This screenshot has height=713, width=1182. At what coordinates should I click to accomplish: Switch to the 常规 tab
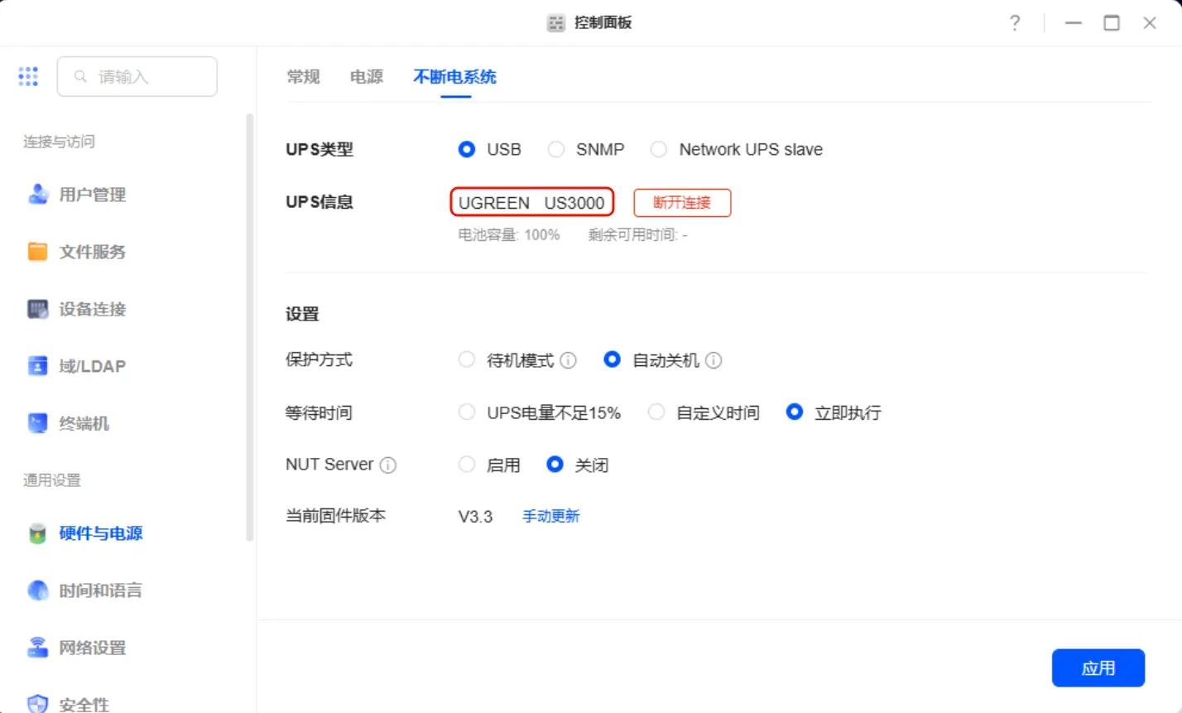(x=303, y=77)
